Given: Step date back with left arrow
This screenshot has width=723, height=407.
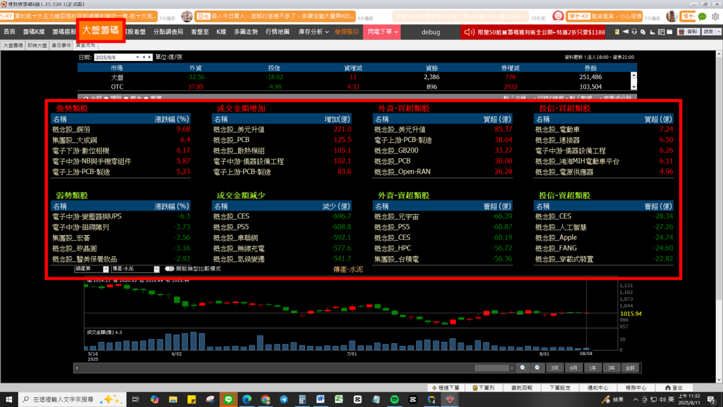Looking at the screenshot, I should click(143, 57).
